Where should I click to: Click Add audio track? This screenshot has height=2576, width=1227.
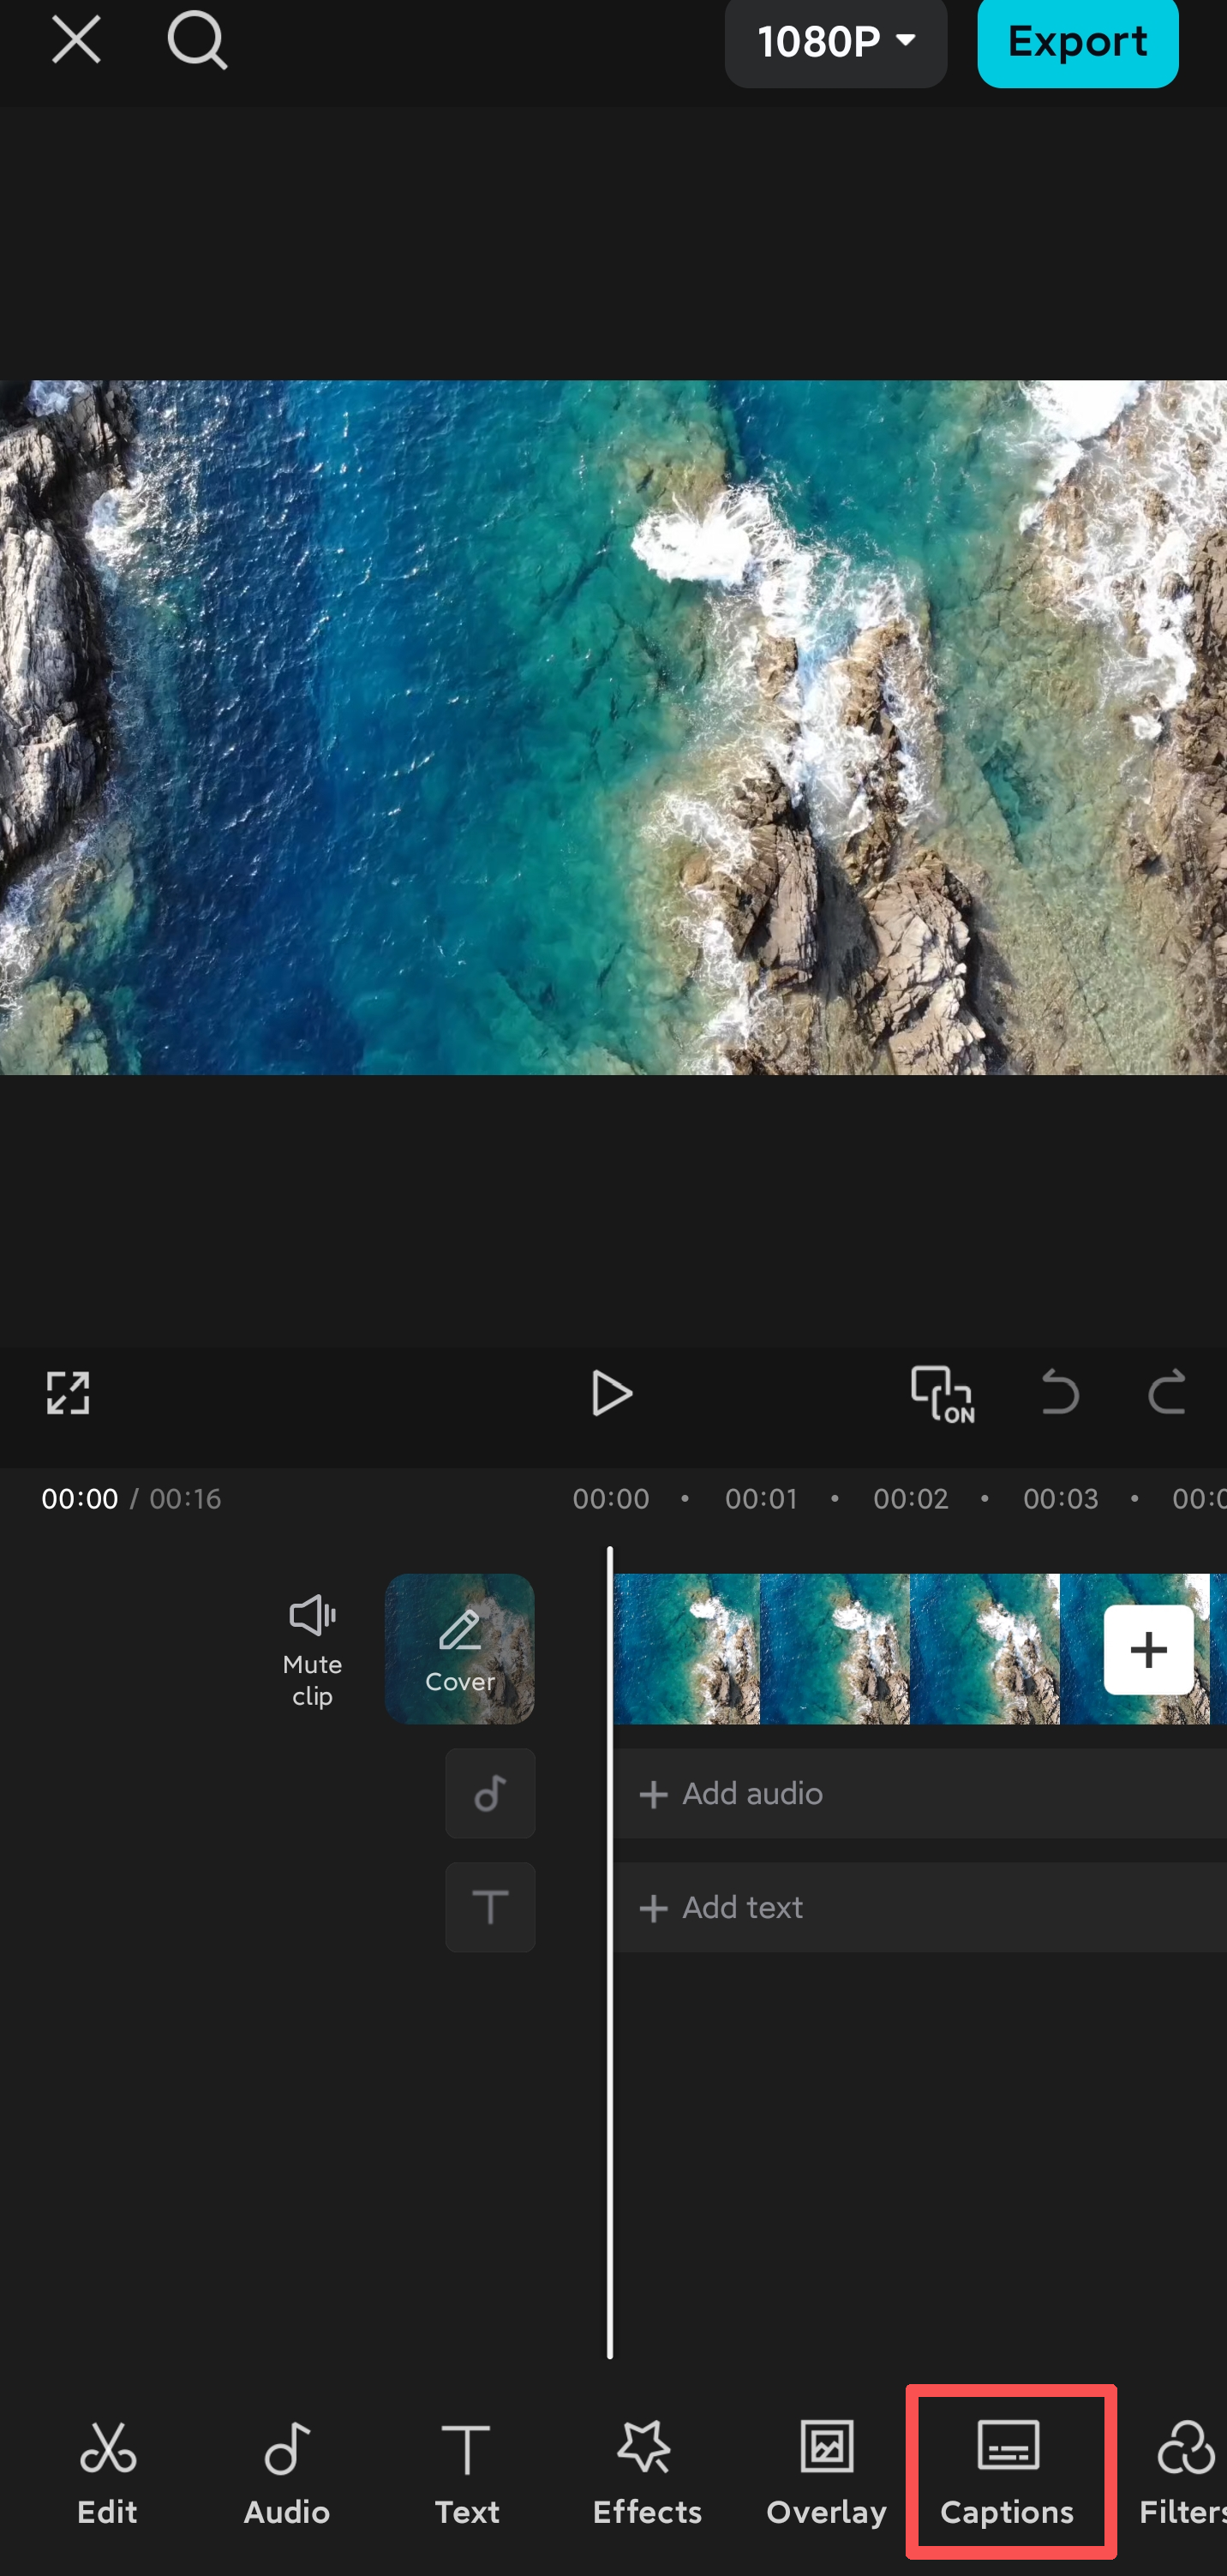920,1794
